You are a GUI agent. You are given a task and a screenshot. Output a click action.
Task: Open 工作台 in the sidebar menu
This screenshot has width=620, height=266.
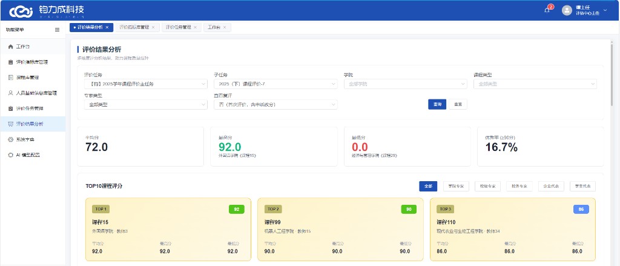(33, 47)
